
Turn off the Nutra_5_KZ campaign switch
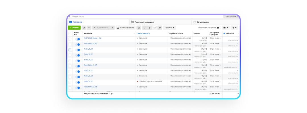(78, 83)
